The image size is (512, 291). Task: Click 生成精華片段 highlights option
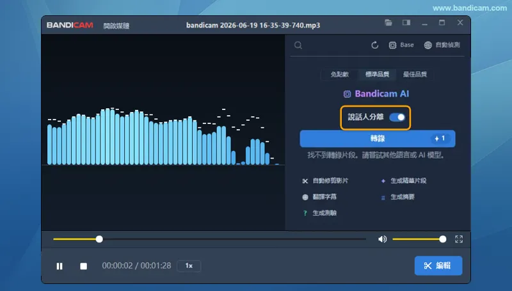click(x=404, y=181)
